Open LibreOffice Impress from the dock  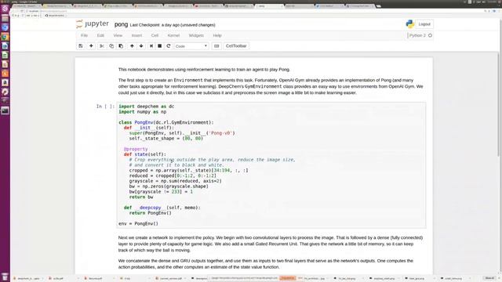5,64
